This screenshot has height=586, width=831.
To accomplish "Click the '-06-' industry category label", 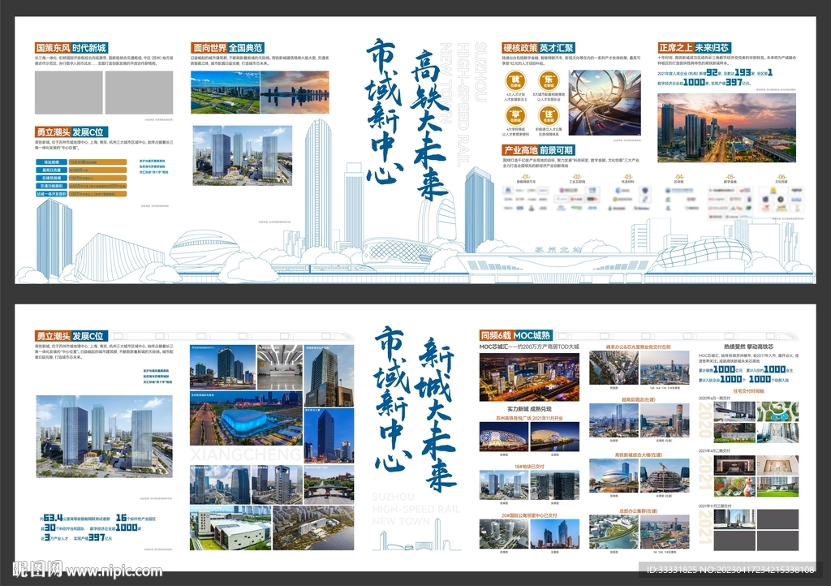I will tap(781, 178).
